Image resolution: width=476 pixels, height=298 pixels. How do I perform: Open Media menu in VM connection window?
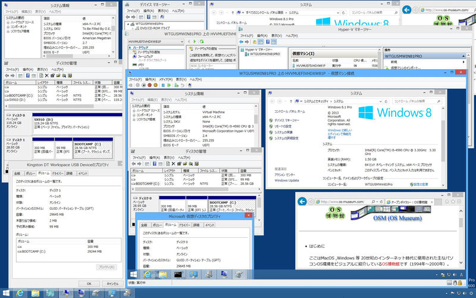pos(166,79)
